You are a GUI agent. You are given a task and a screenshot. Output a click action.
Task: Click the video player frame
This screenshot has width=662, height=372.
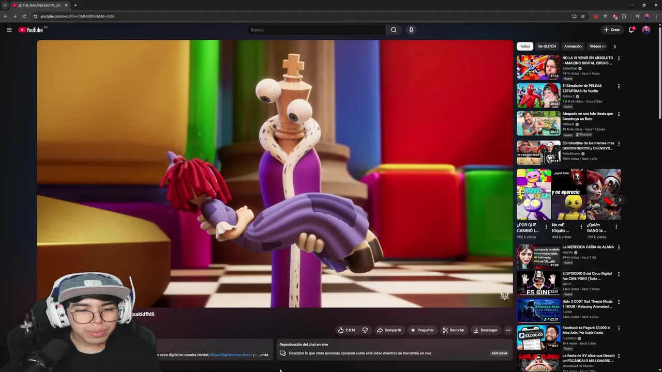(275, 174)
